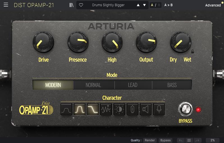This screenshot has width=224, height=143.
Task: Click the Dry/Wet mix knob
Action: click(181, 42)
